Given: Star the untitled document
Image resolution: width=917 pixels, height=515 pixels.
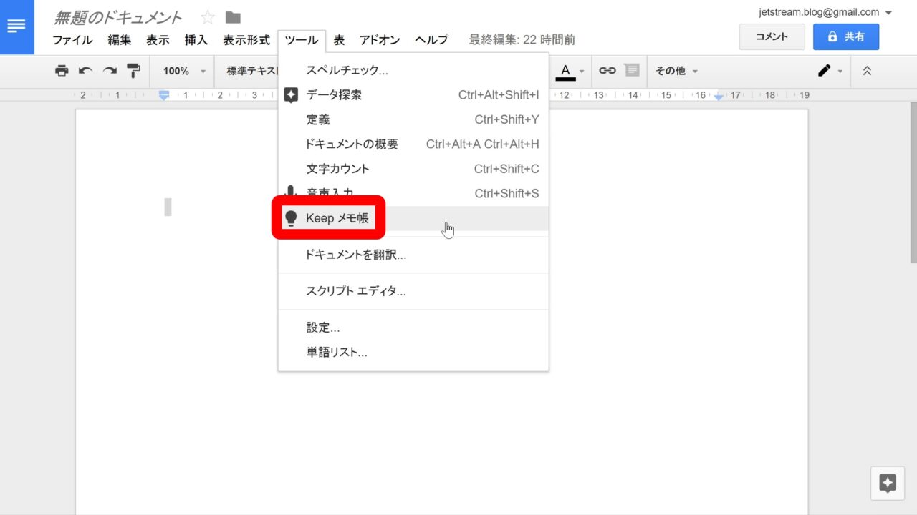Looking at the screenshot, I should [x=207, y=18].
